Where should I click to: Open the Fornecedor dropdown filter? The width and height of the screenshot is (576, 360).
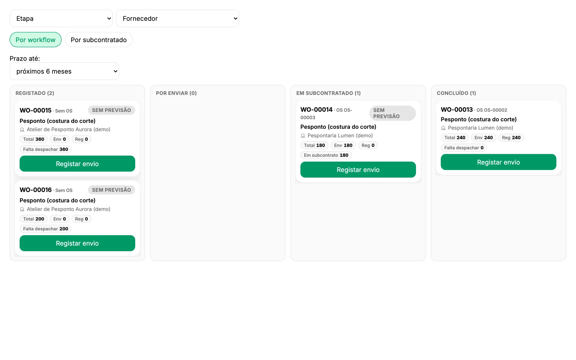pos(178,18)
